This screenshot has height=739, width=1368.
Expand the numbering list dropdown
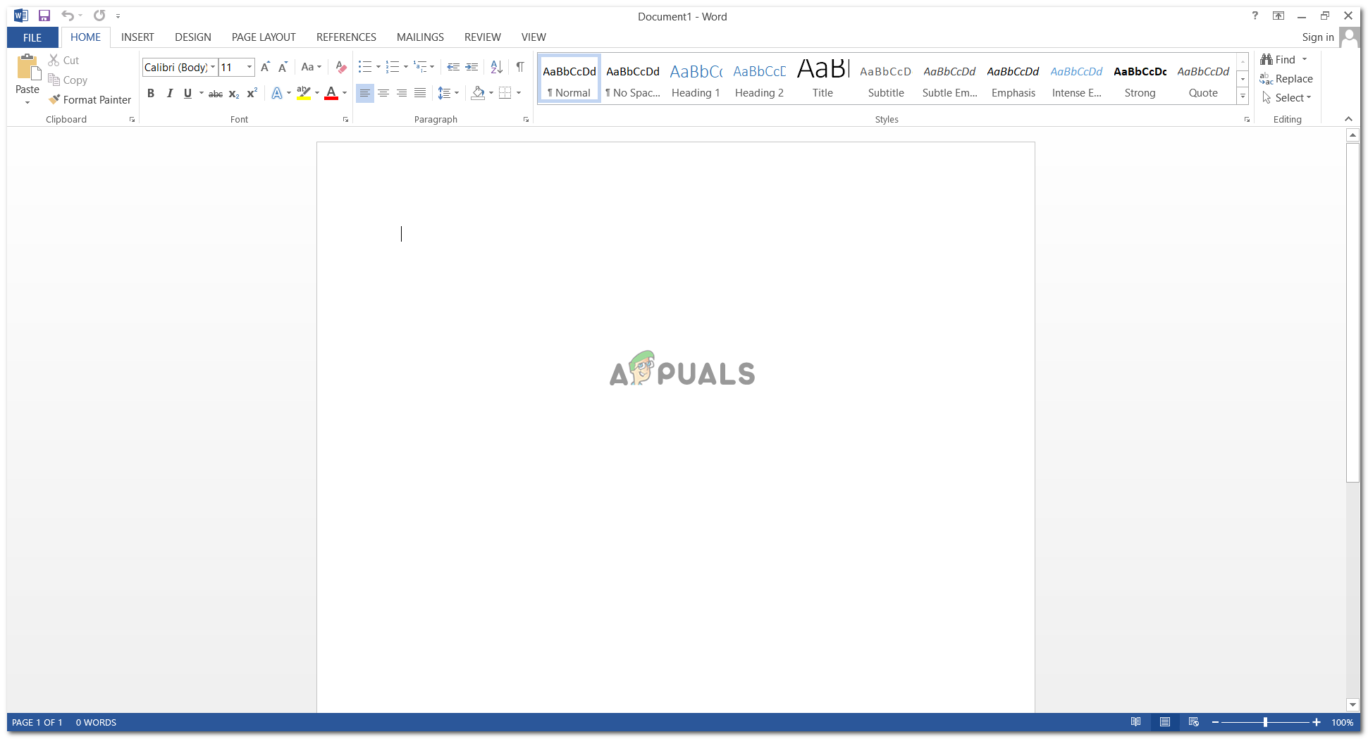tap(406, 68)
